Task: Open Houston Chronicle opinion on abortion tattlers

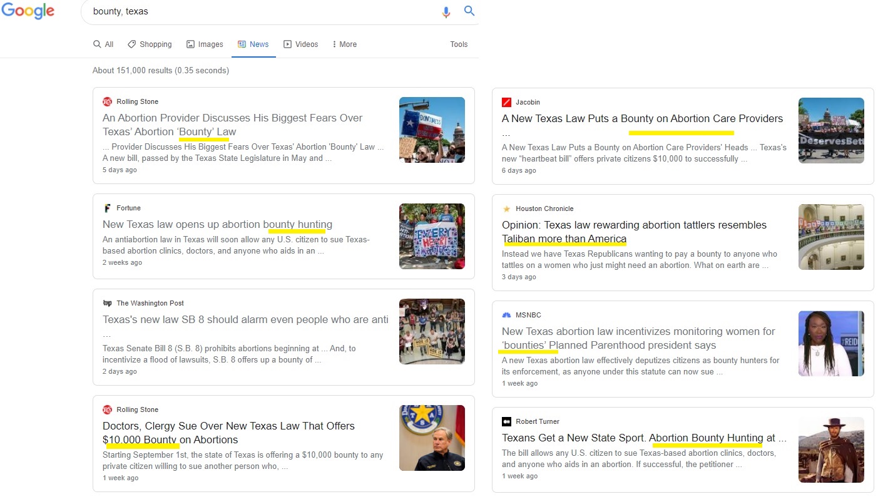Action: [634, 232]
